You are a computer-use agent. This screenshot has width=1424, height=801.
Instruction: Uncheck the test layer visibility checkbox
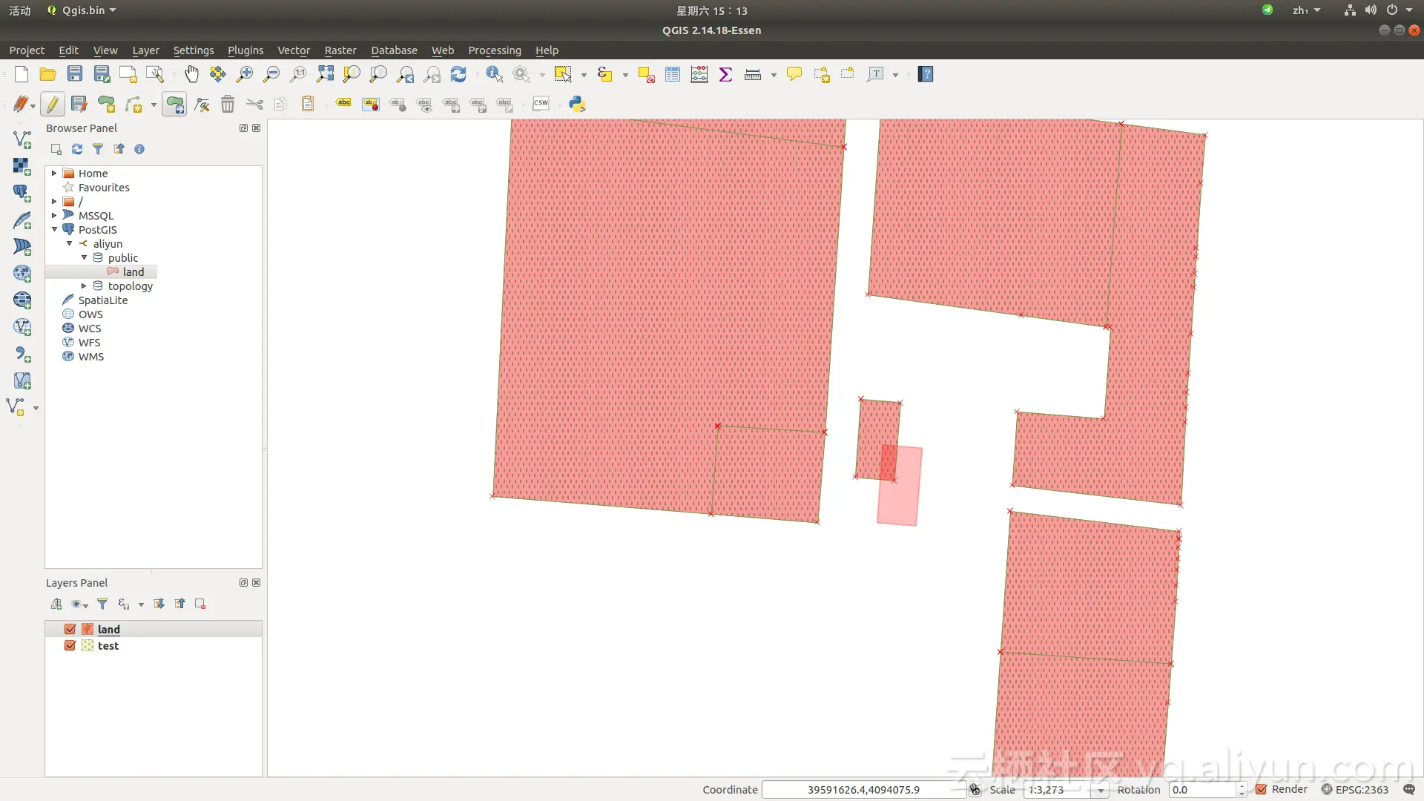click(70, 645)
